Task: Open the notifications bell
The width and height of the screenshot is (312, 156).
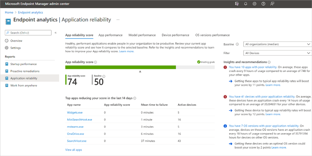Action: (x=245, y=4)
